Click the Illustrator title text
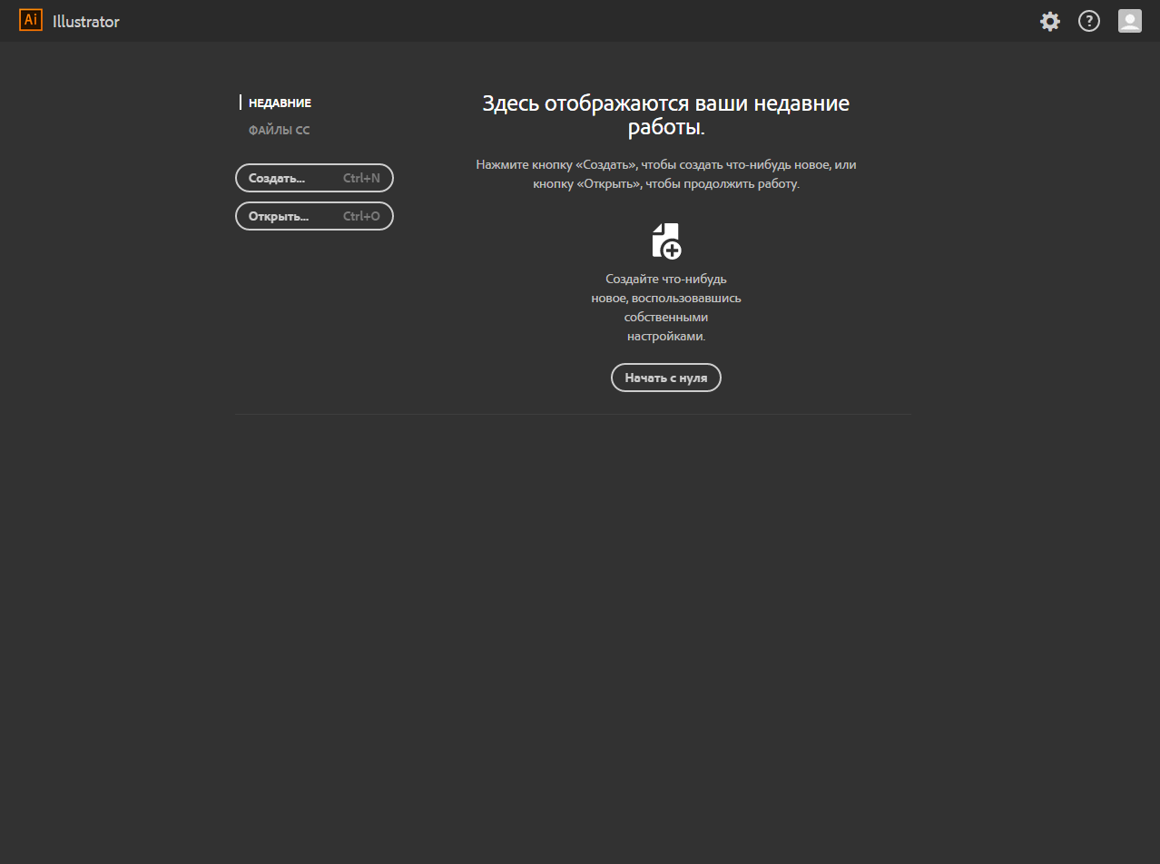1160x864 pixels. pyautogui.click(x=86, y=22)
